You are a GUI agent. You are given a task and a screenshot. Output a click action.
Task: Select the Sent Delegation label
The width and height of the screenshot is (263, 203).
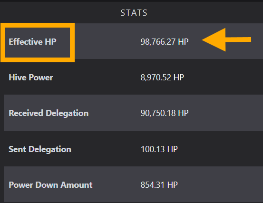click(x=40, y=149)
